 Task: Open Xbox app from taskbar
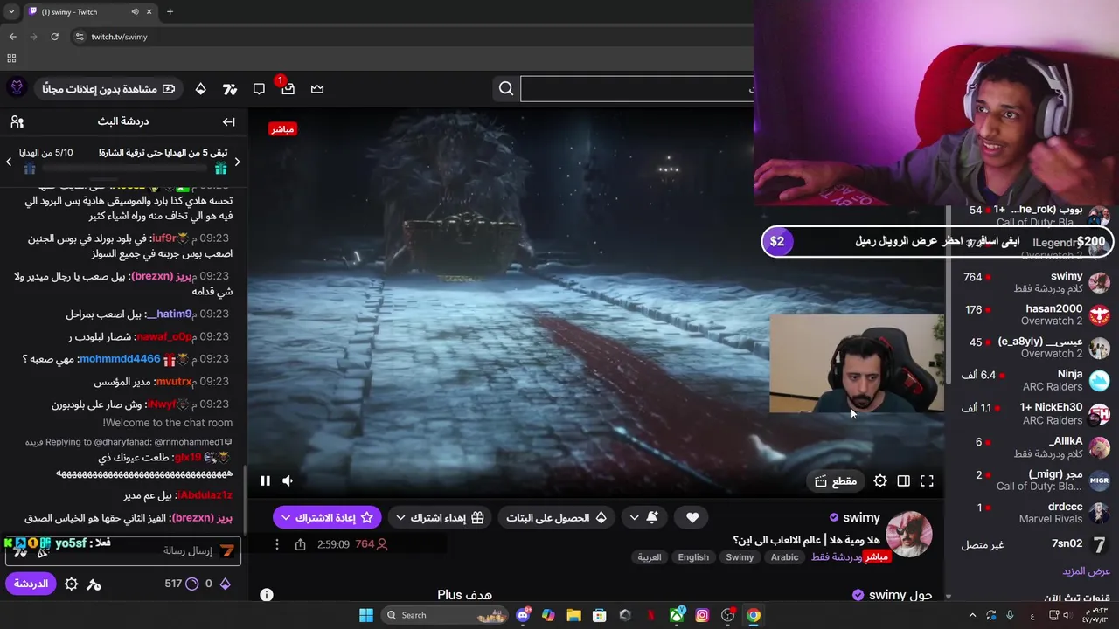pos(677,615)
